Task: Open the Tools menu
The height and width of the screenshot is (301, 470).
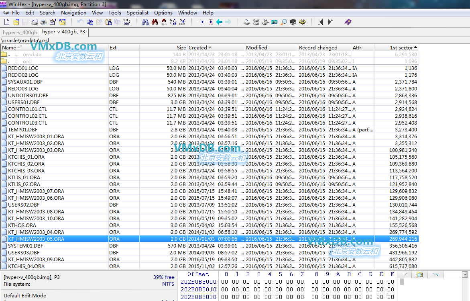Action: click(114, 12)
